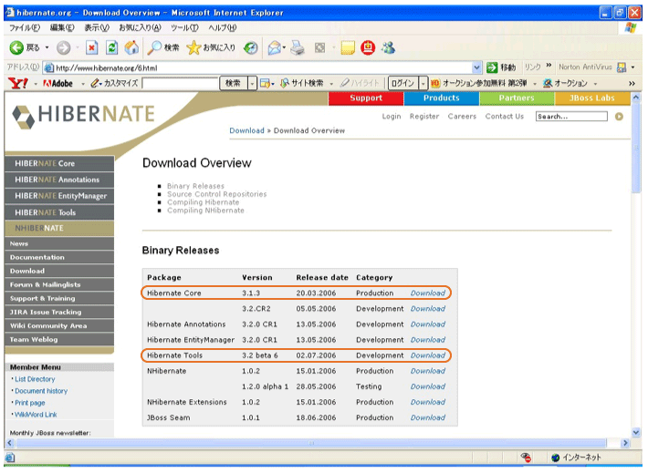This screenshot has height=473, width=648.
Task: Open Hibernate Annotations sidebar item
Action: (x=59, y=180)
